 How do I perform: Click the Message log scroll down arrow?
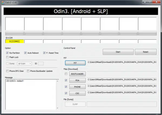[58, 108]
